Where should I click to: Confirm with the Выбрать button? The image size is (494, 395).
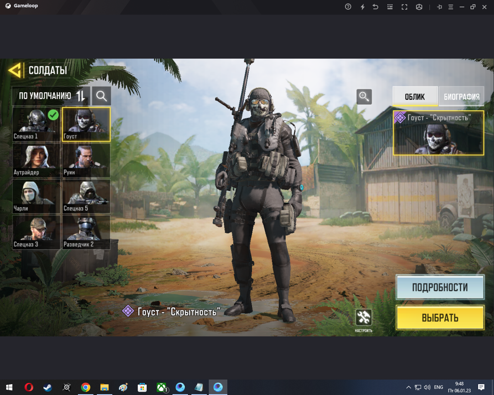(x=440, y=317)
